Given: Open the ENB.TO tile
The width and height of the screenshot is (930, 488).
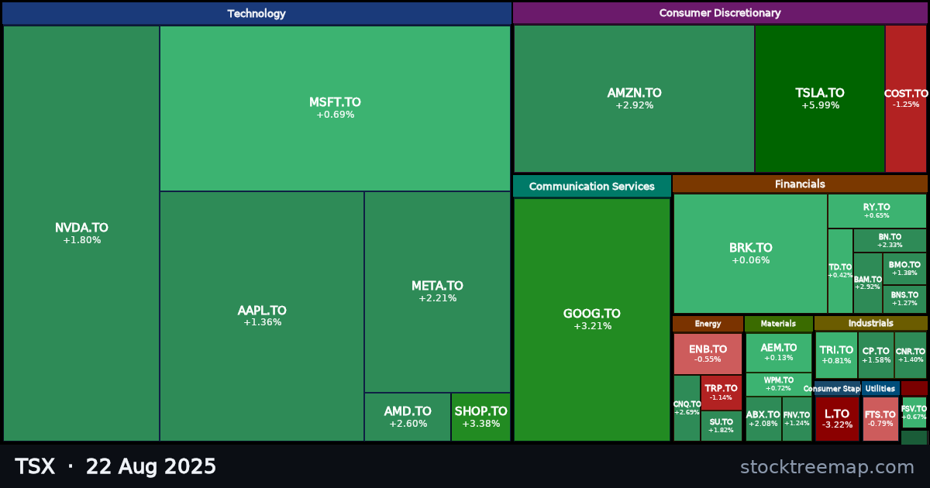Looking at the screenshot, I should [x=708, y=354].
